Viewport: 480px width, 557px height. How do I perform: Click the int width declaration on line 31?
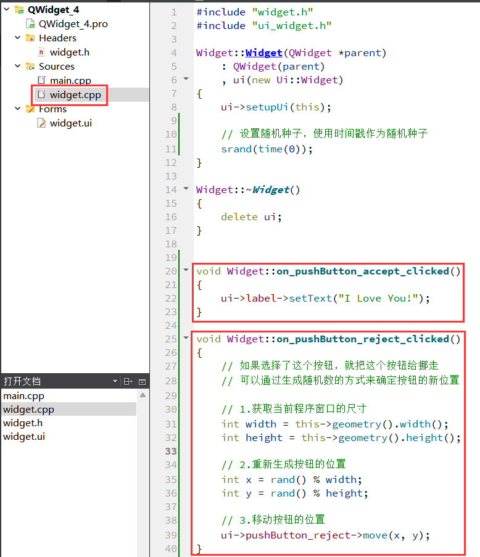(334, 424)
